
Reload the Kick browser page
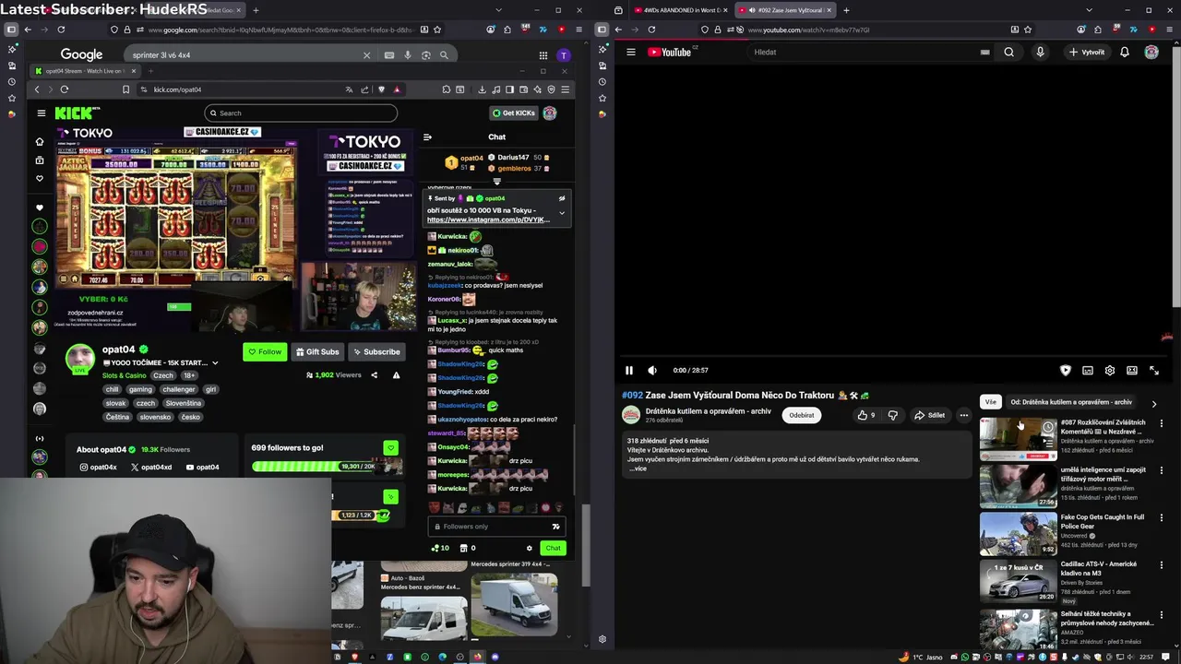[65, 89]
